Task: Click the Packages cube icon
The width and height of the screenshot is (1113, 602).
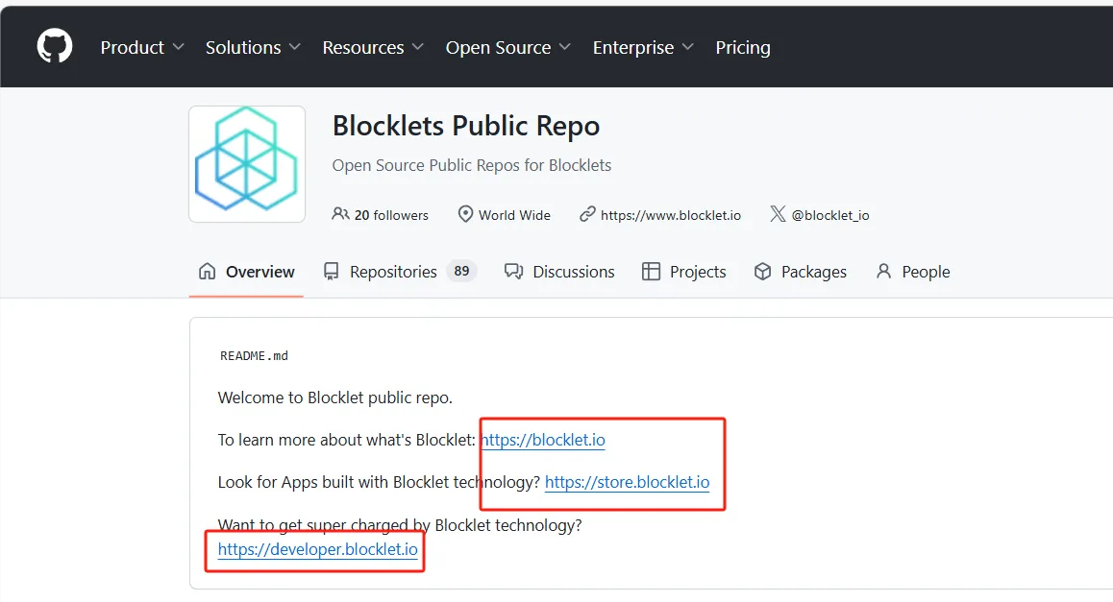Action: coord(762,272)
